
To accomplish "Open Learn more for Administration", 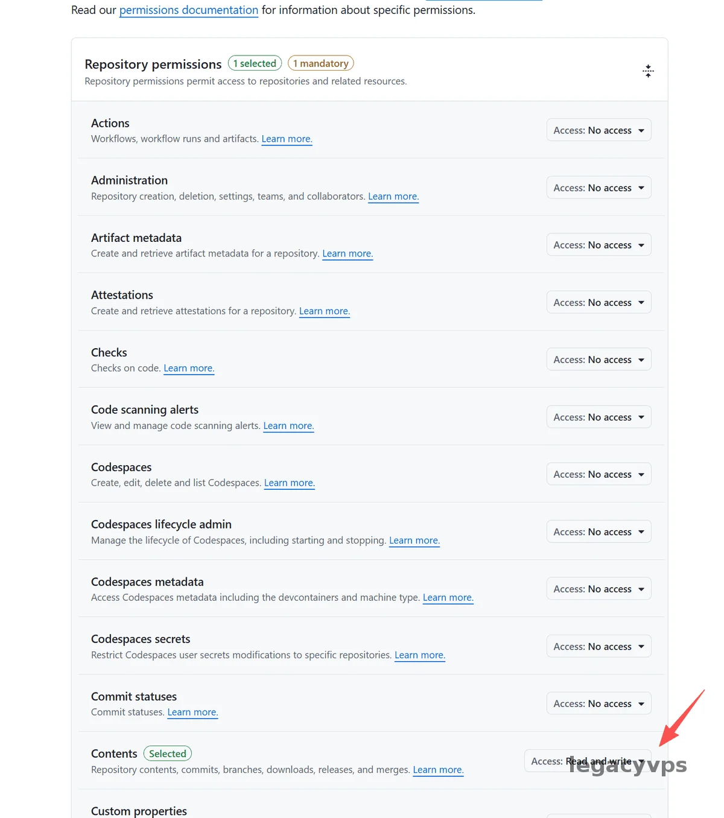I will 393,196.
